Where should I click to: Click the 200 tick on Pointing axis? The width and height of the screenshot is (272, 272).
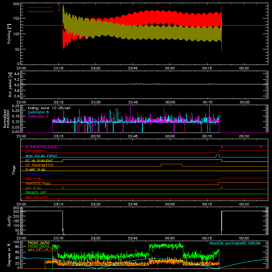pyautogui.click(x=16, y=4)
